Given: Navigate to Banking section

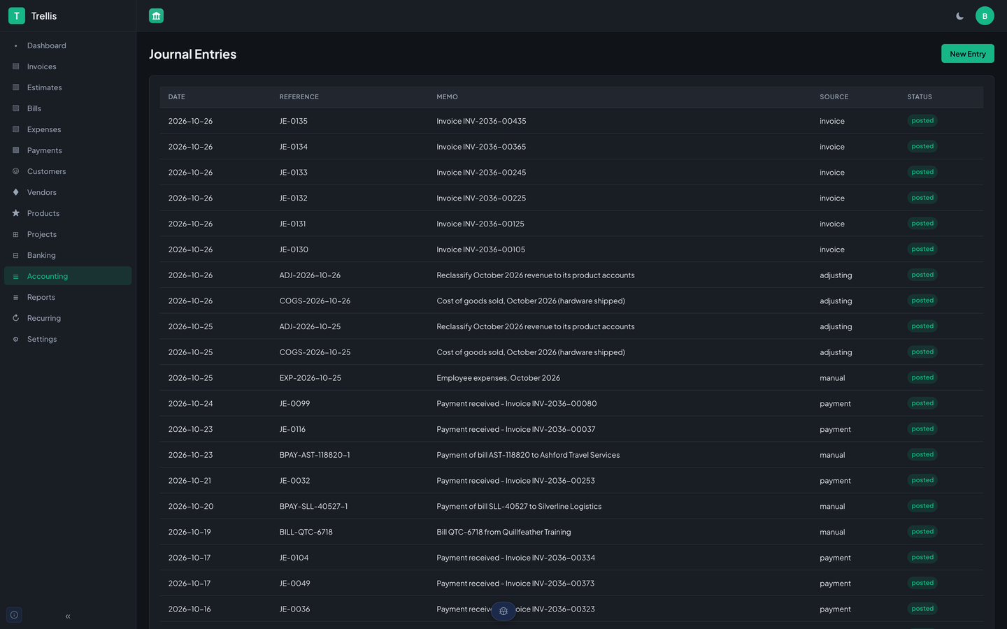Looking at the screenshot, I should coord(68,255).
